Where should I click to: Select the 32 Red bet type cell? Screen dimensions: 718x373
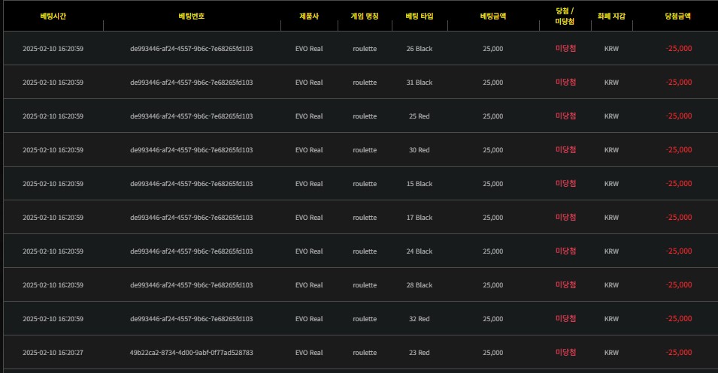point(420,319)
